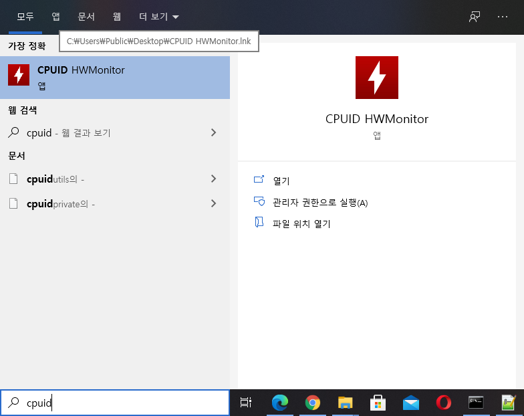
Task: Choose 관리자 권한으로 실행(A)
Action: point(320,203)
